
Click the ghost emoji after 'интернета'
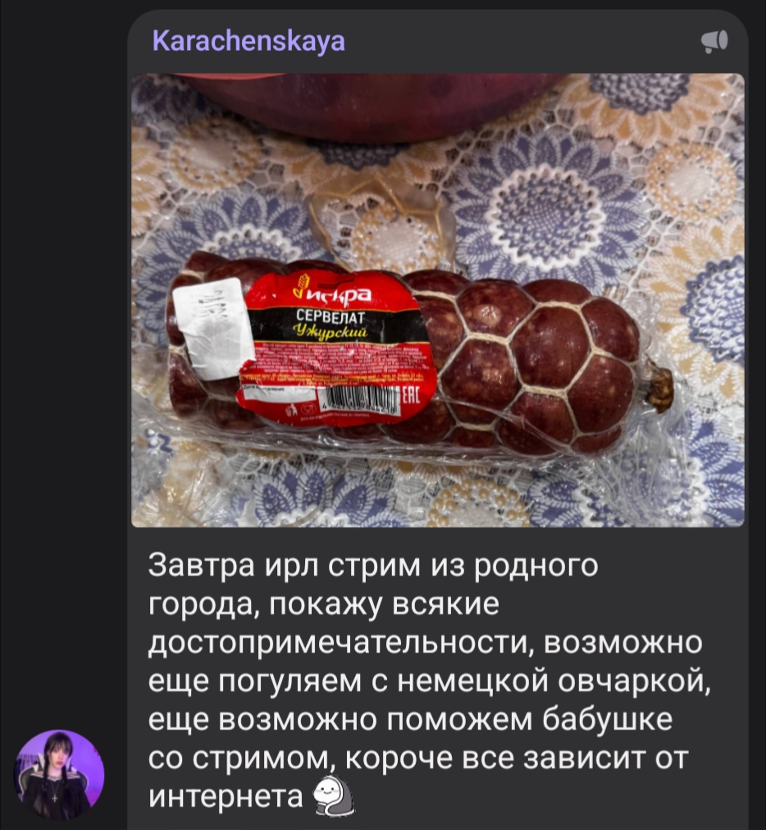(334, 795)
